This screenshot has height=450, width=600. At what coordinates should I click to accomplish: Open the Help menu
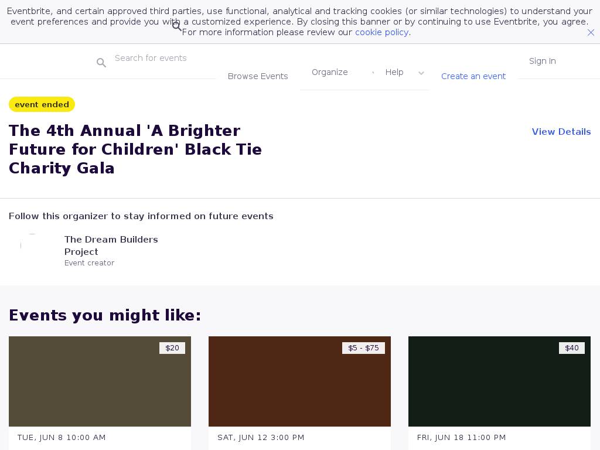point(394,72)
